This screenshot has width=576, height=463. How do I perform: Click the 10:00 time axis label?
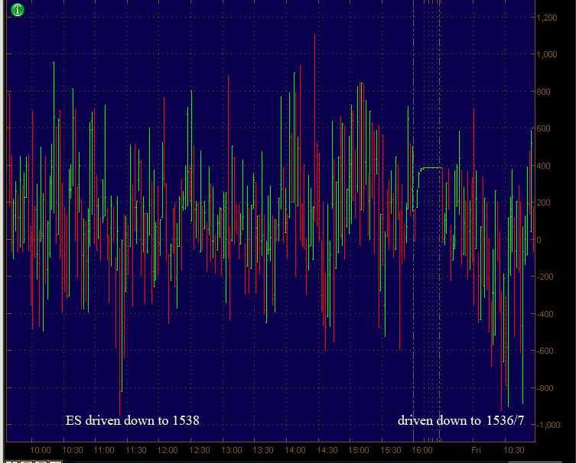click(x=41, y=450)
